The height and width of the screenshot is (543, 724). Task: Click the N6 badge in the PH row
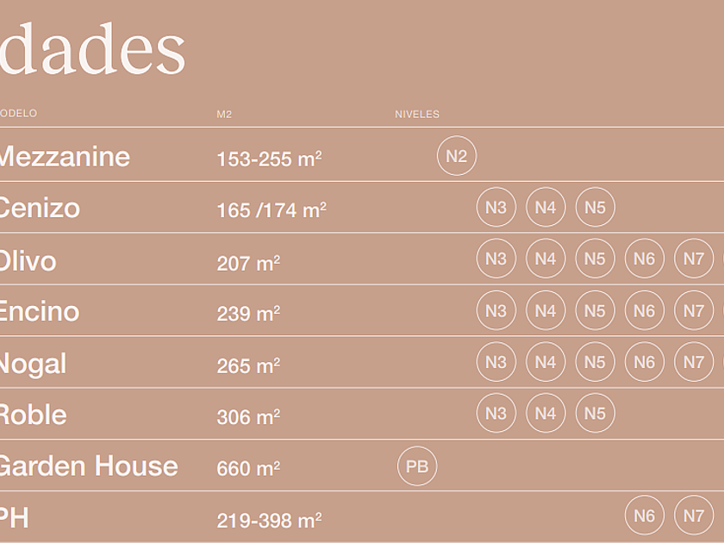coord(645,516)
